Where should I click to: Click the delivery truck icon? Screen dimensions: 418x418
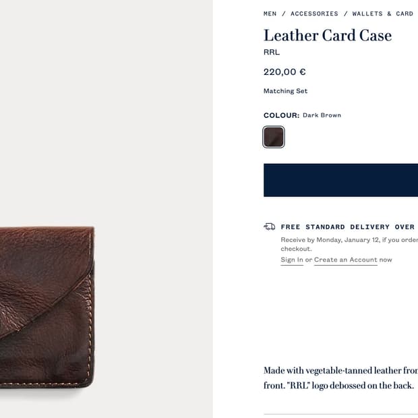click(269, 227)
